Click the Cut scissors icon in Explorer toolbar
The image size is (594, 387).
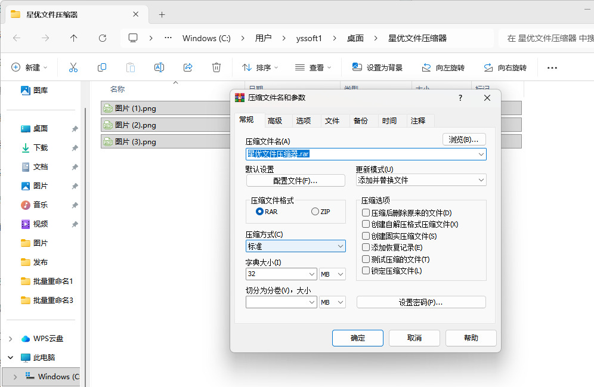point(73,67)
